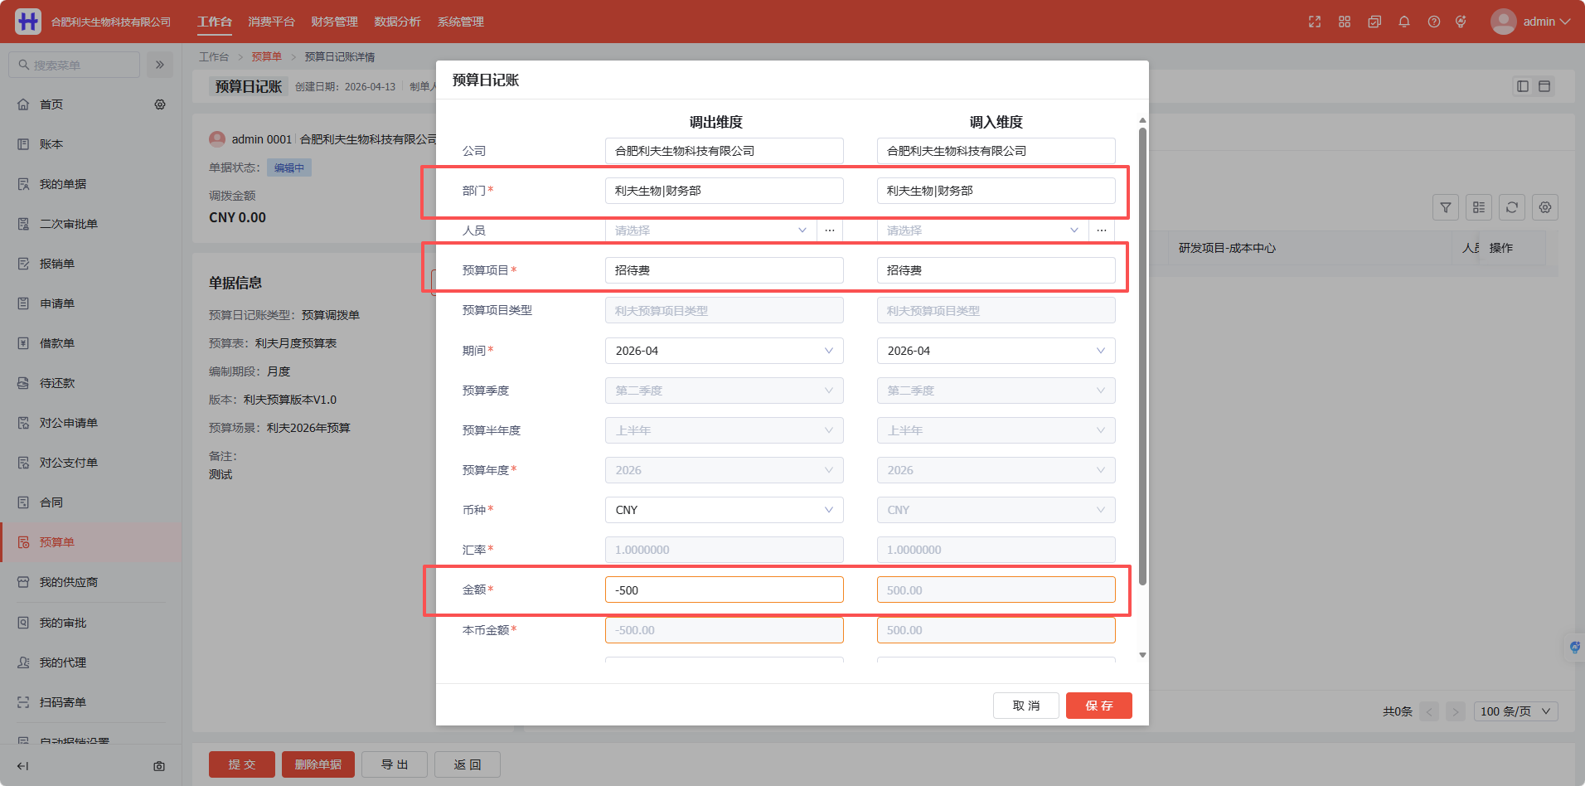Click the floating assistant icon at right edge
This screenshot has height=786, width=1585.
pyautogui.click(x=1574, y=647)
